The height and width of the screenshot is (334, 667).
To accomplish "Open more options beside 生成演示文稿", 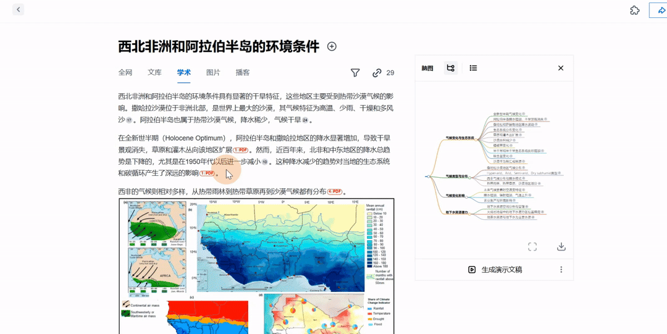I will click(x=561, y=270).
